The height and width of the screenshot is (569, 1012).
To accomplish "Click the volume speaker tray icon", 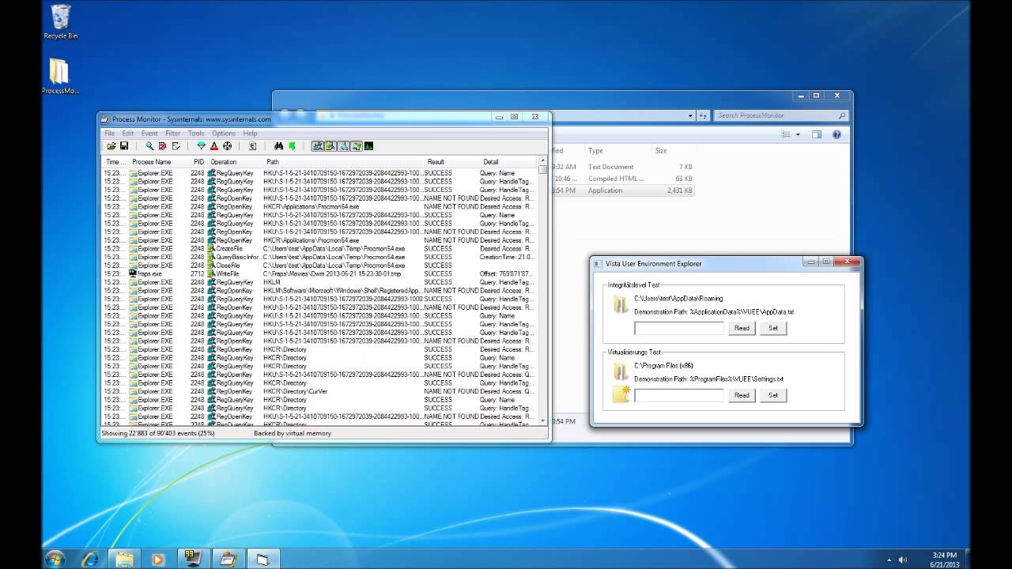I will point(903,560).
